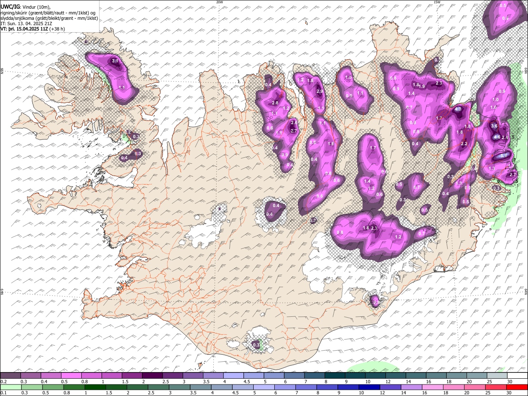Select the bright red 30 swatch in the lower legend
The height and width of the screenshot is (396, 528).
(x=517, y=387)
